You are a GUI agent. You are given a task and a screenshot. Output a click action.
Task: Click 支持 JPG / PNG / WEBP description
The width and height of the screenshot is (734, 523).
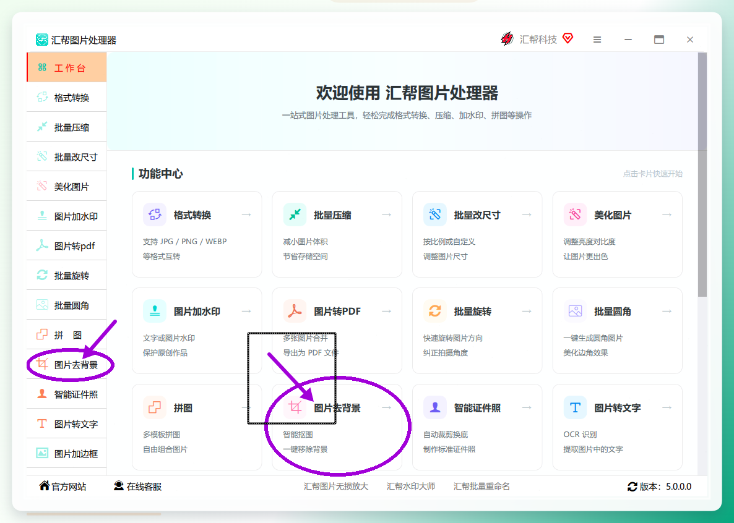point(185,241)
